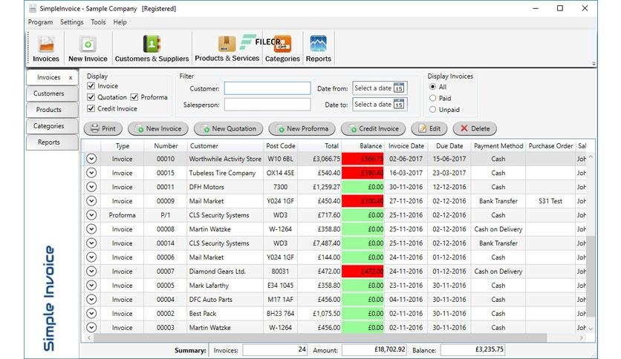This screenshot has height=359, width=621.
Task: Switch to the Customers side tab
Action: coord(52,93)
